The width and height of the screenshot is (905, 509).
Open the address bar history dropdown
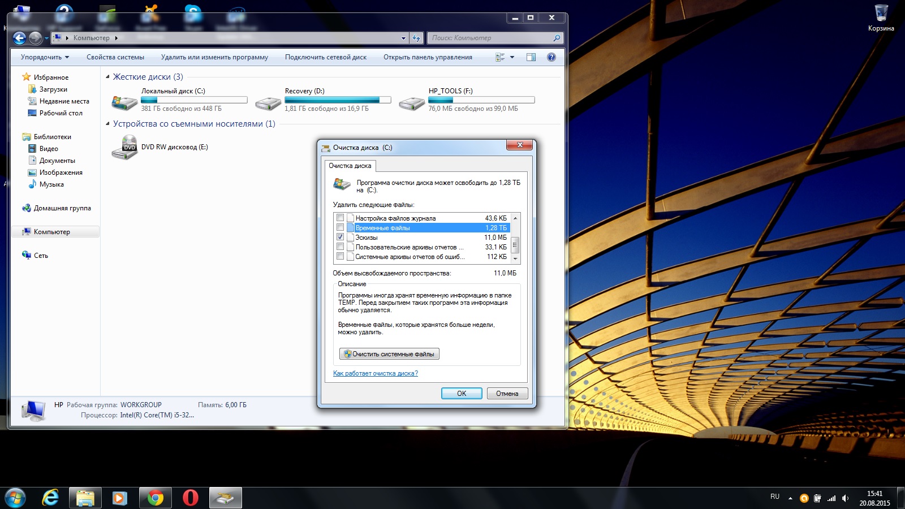click(x=403, y=38)
